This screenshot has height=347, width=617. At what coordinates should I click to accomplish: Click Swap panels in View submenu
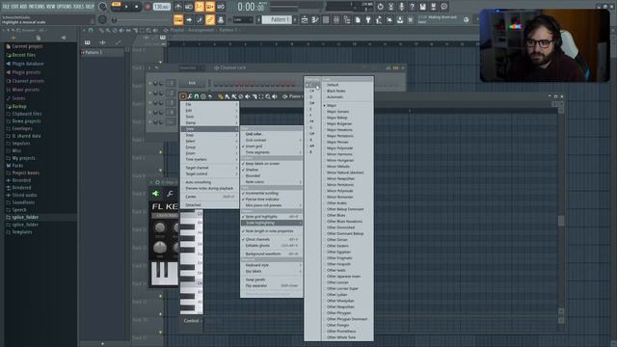click(x=272, y=280)
